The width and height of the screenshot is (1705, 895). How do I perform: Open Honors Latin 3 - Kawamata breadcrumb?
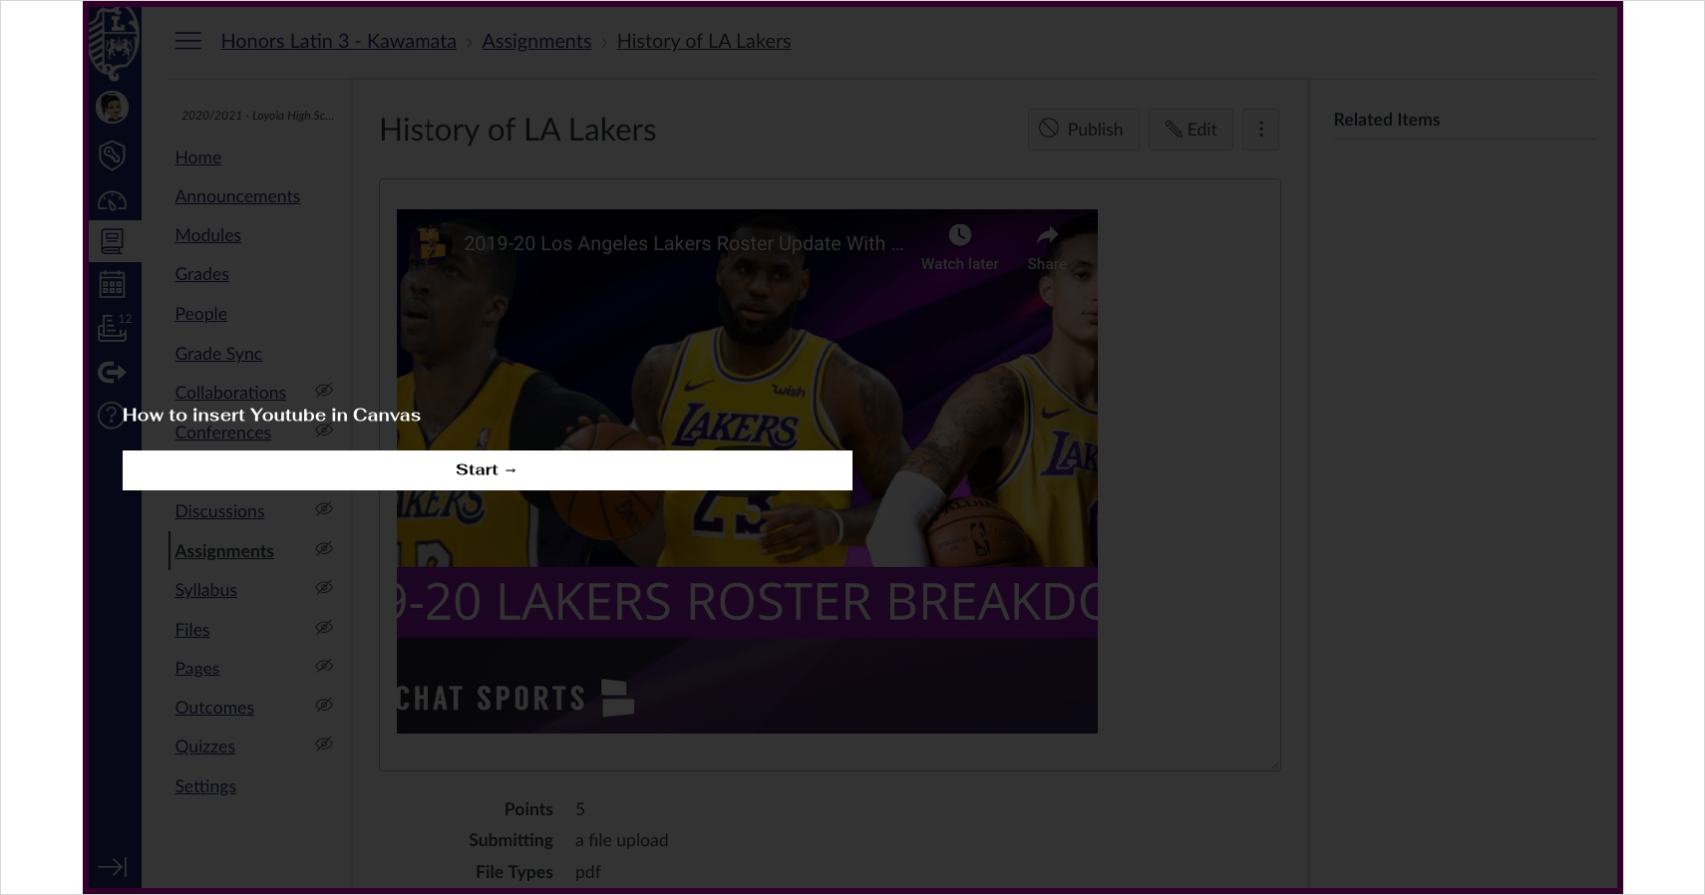pyautogui.click(x=338, y=41)
